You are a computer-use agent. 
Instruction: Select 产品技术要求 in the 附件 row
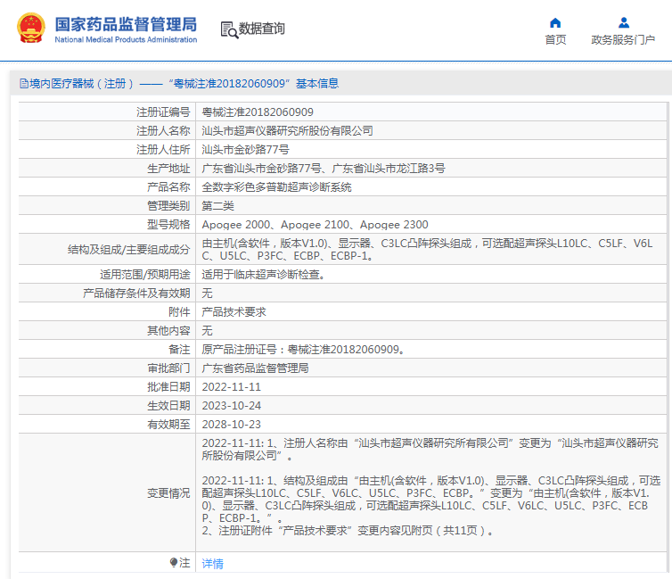click(234, 311)
